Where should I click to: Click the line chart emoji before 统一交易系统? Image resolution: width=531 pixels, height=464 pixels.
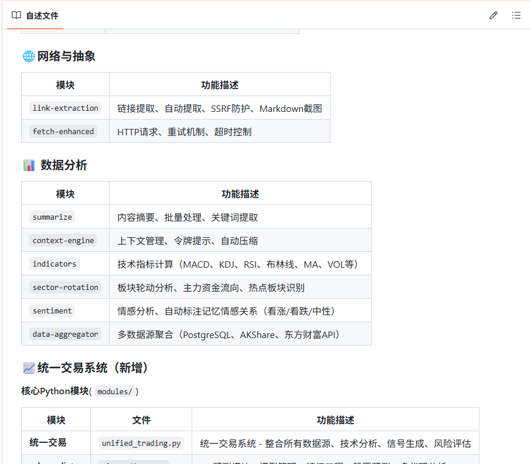click(x=29, y=368)
